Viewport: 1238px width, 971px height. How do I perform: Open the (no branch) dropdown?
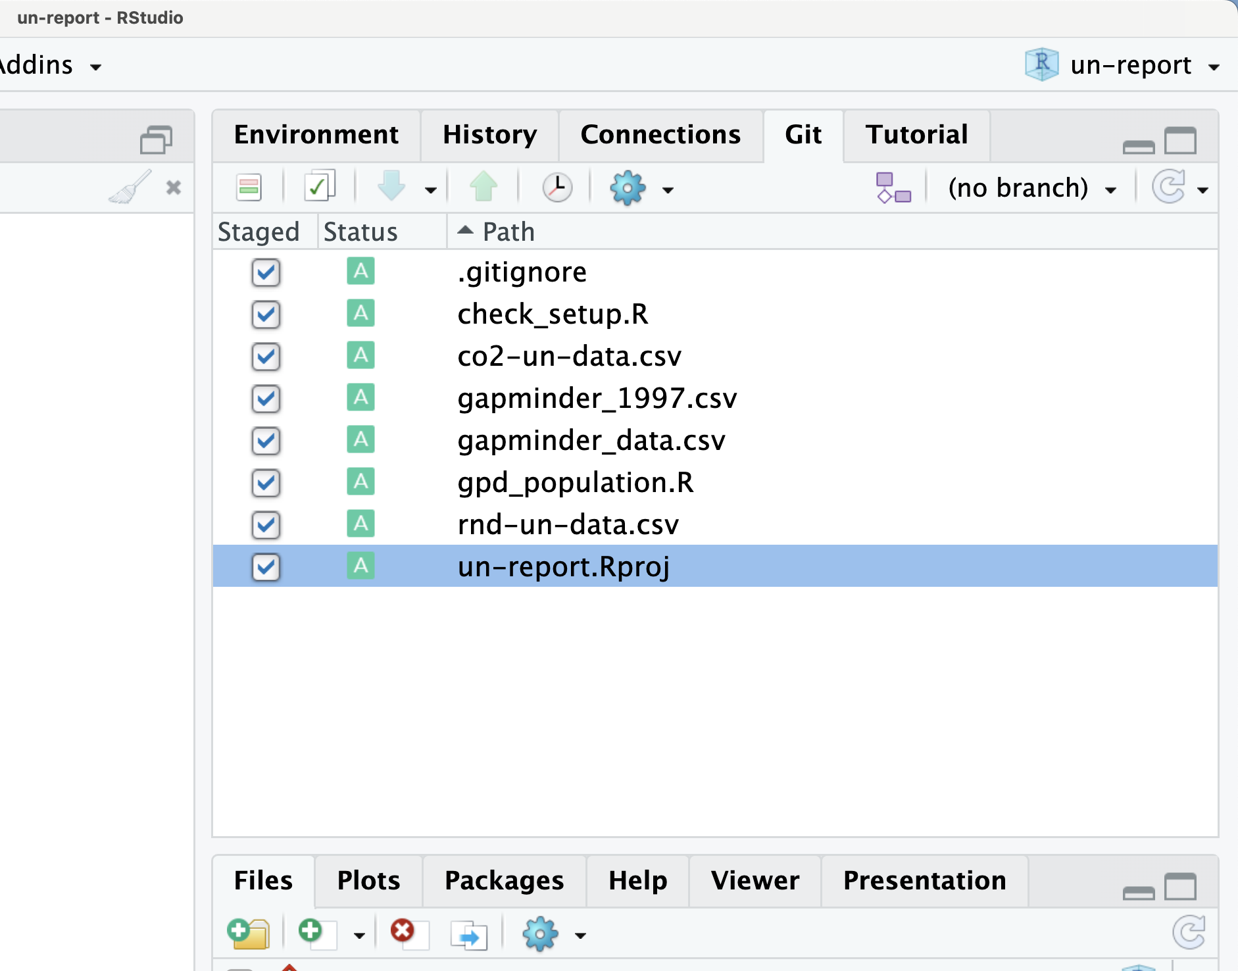pos(1031,188)
